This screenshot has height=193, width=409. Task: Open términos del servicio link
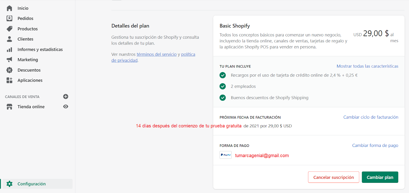(157, 54)
